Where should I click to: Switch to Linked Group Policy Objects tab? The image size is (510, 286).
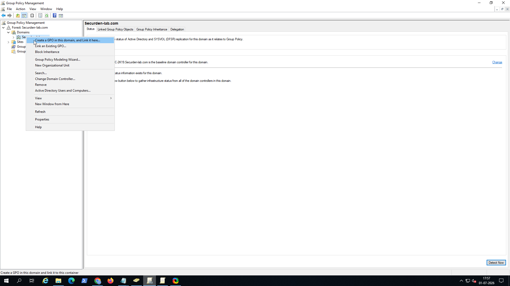pyautogui.click(x=115, y=29)
